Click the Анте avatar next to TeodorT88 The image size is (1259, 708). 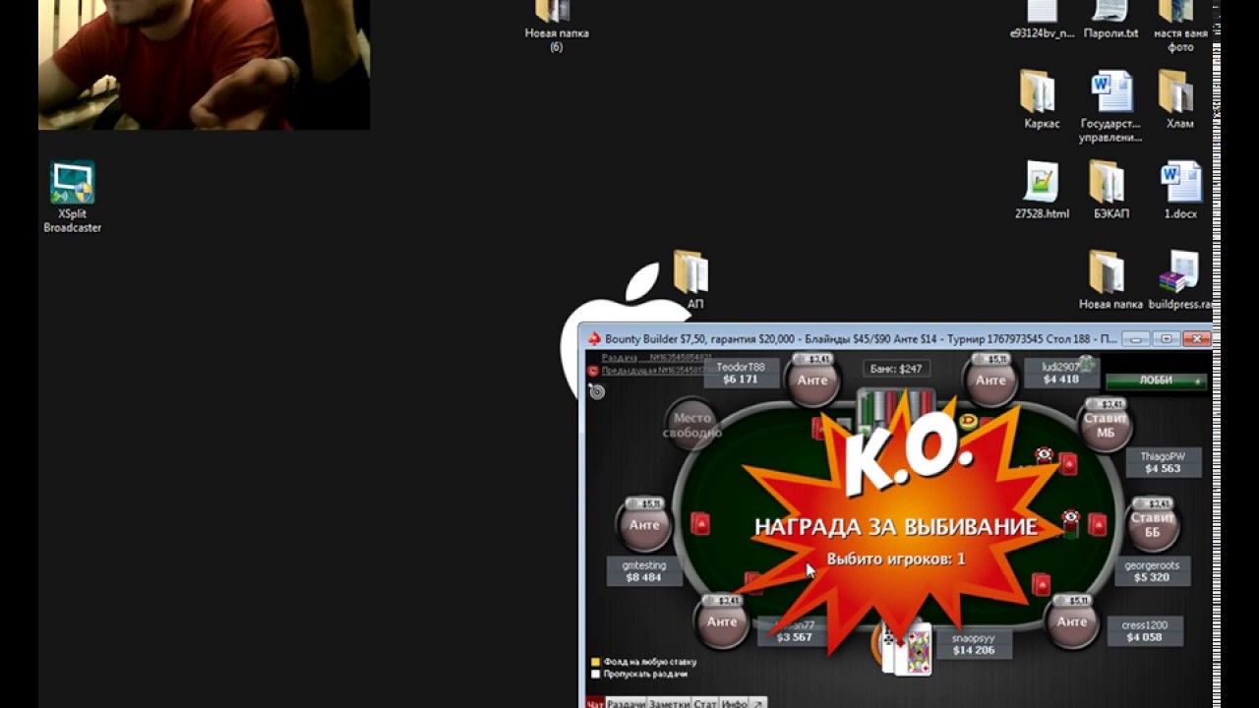812,380
